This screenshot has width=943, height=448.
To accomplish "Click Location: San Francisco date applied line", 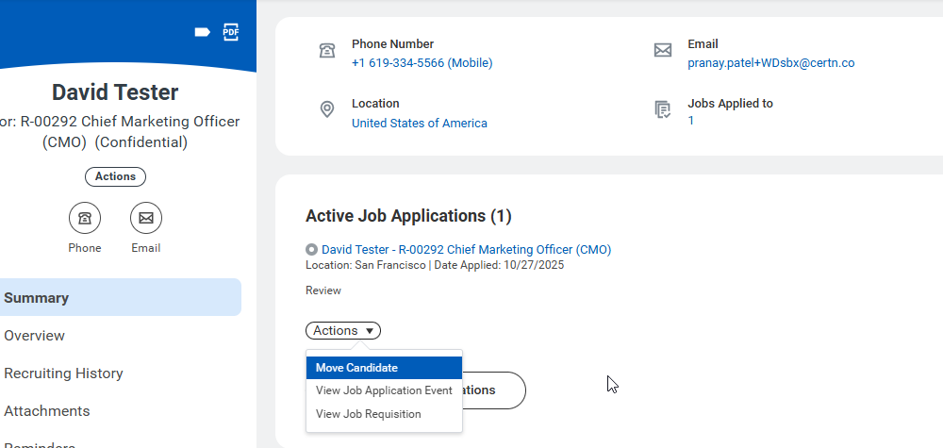I will pyautogui.click(x=435, y=265).
